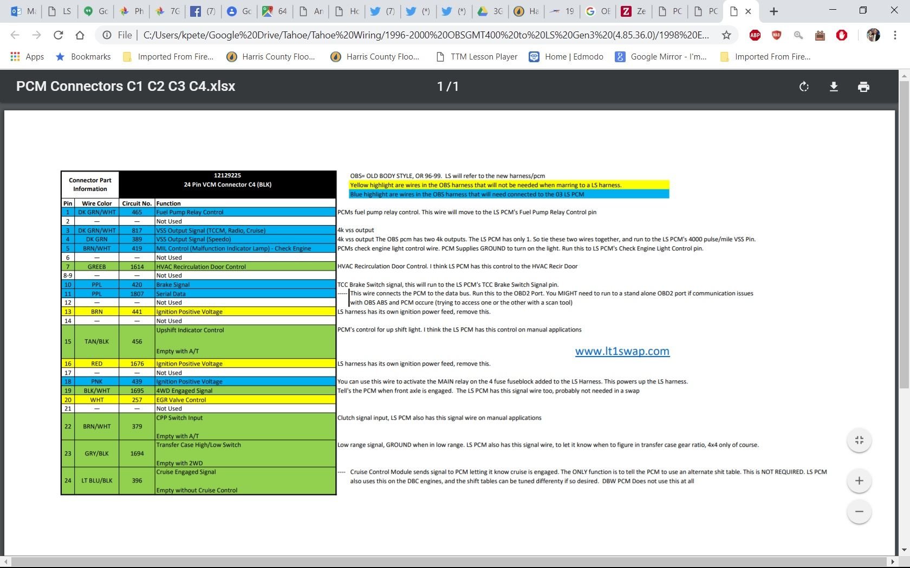Click the fit-to-page button
The width and height of the screenshot is (910, 568).
click(859, 440)
